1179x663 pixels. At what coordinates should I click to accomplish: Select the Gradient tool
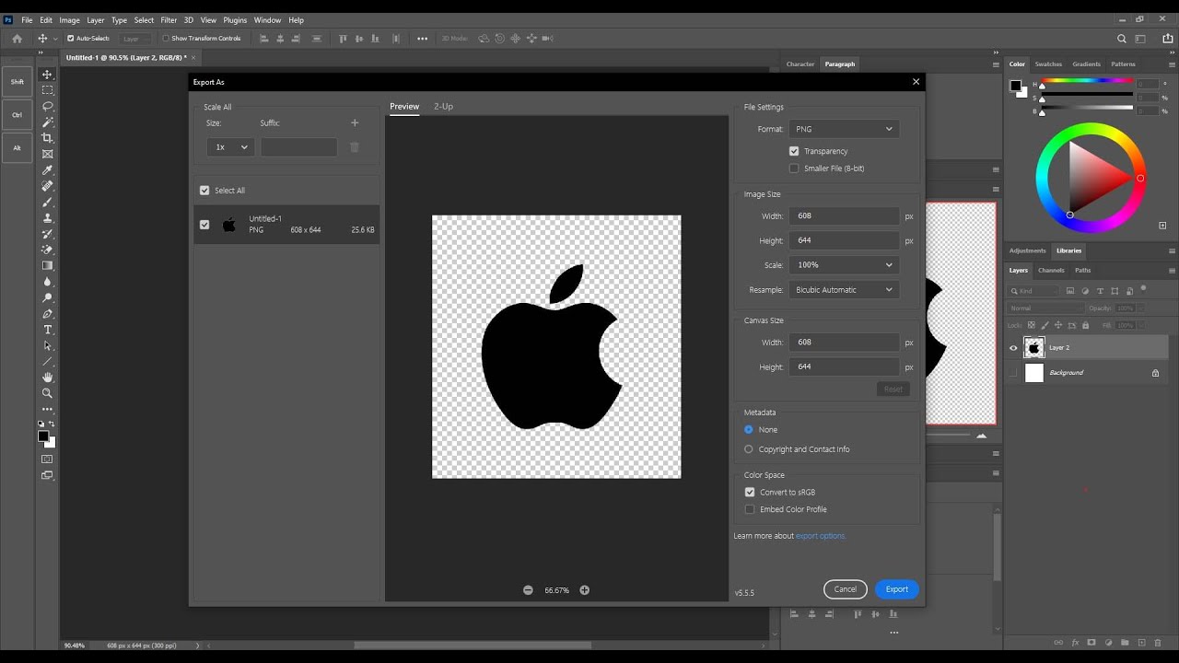[x=48, y=266]
